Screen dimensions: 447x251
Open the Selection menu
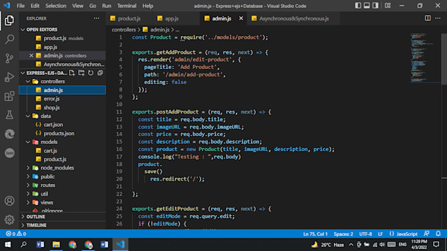point(56,6)
